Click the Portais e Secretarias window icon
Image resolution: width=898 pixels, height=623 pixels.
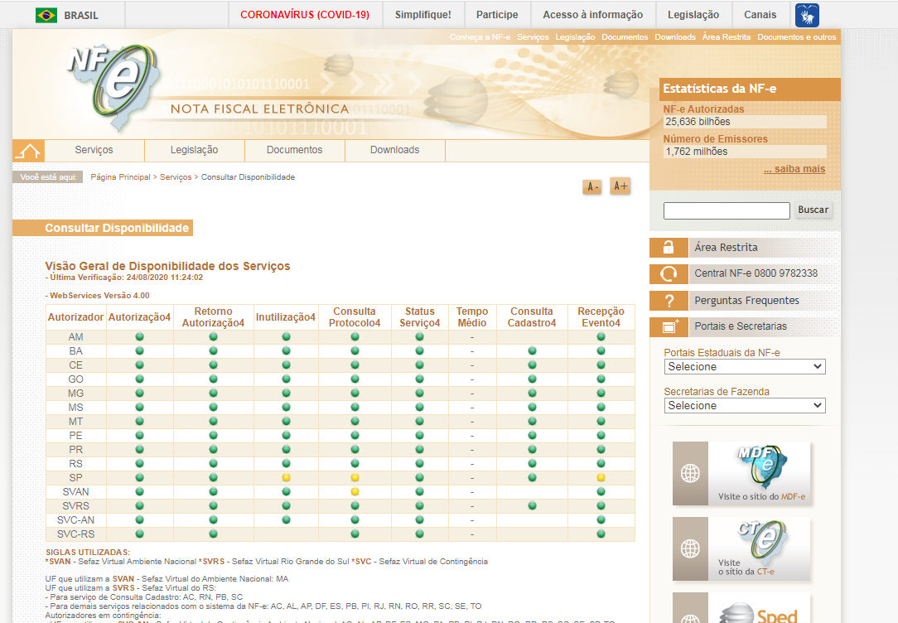coord(669,327)
